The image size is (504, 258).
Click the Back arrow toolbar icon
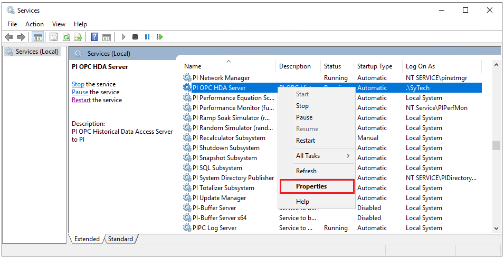9,37
